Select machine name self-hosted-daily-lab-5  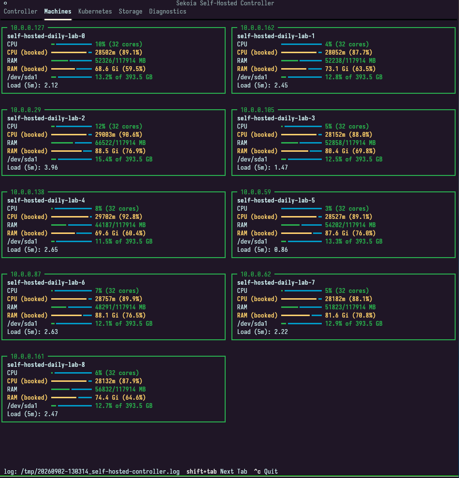276,200
